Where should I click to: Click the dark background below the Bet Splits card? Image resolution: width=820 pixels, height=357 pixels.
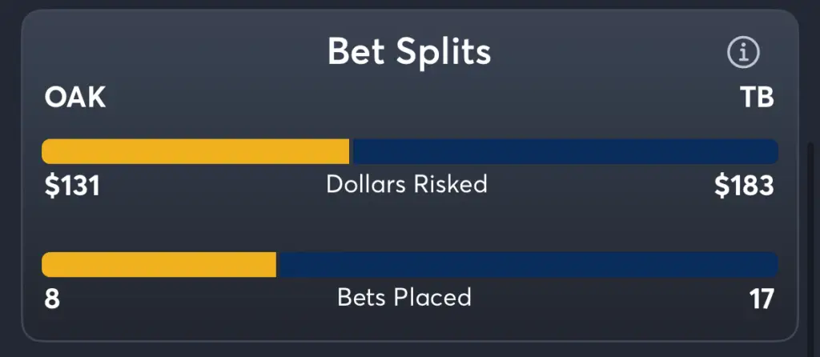coord(410,351)
